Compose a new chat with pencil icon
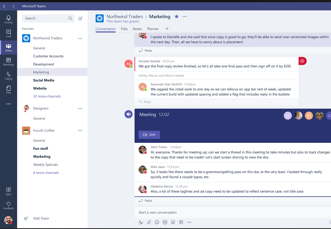The image size is (331, 229). click(x=81, y=18)
